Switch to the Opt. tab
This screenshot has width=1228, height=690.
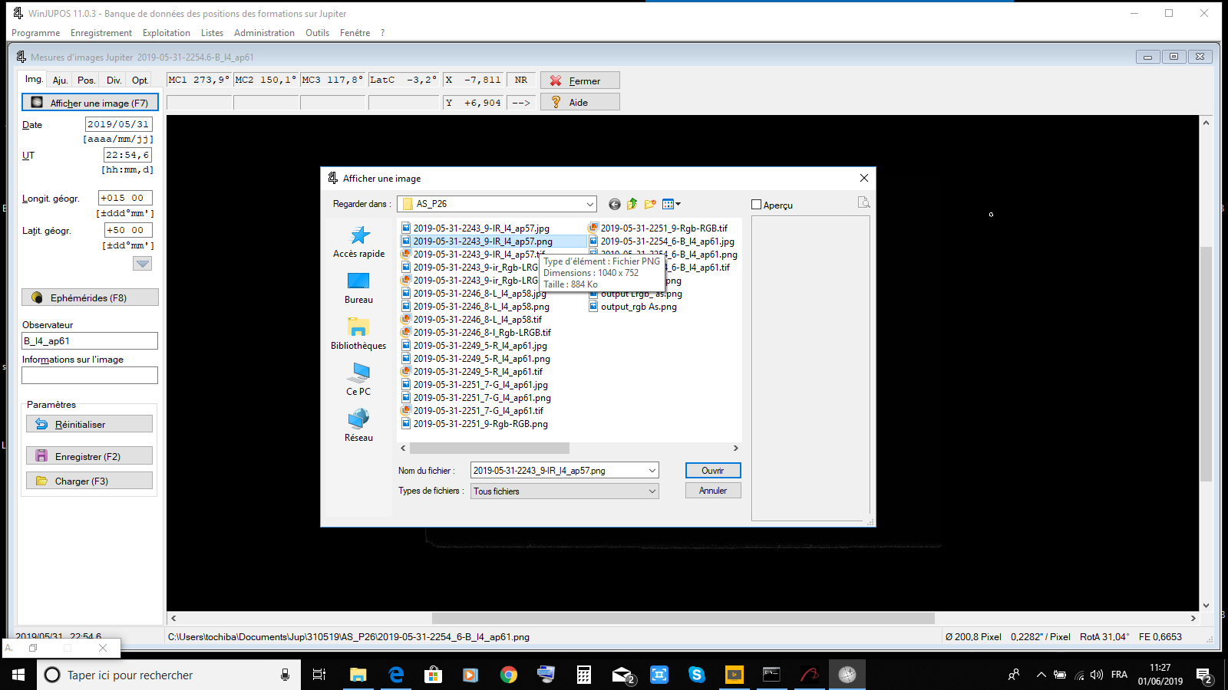click(x=140, y=80)
